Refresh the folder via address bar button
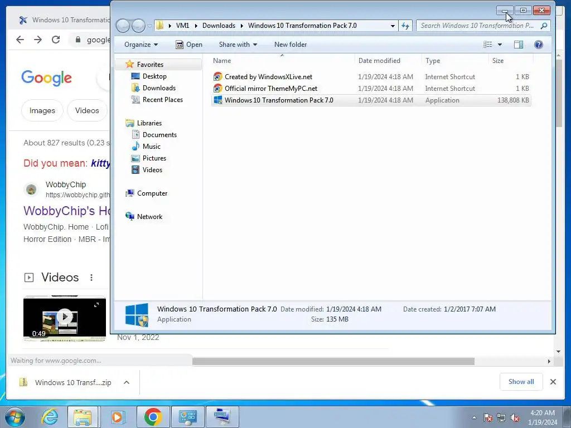 (405, 26)
